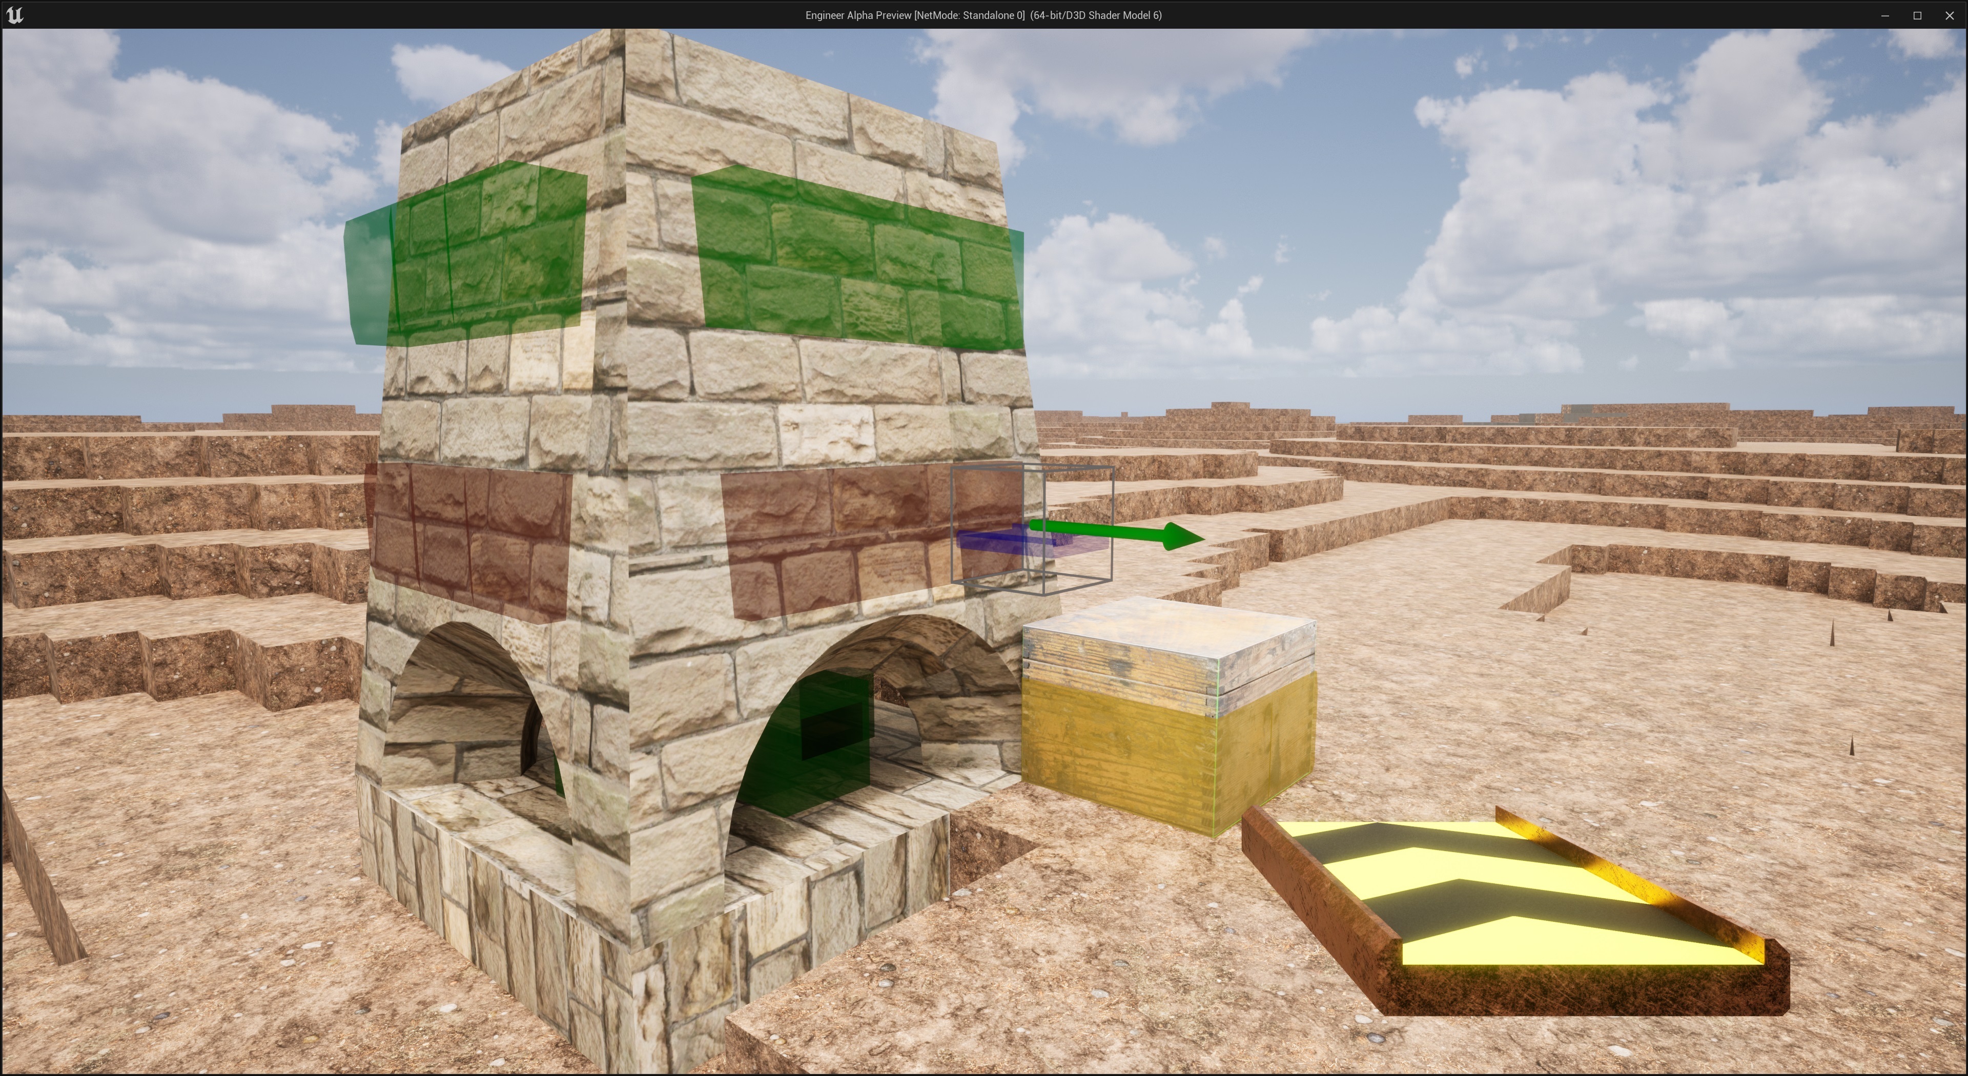Screen dimensions: 1968x1076
Task: Click the green arrow gizmo head
Action: click(1182, 537)
